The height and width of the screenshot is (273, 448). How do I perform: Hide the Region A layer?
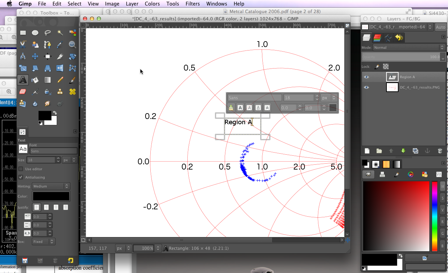(x=366, y=77)
